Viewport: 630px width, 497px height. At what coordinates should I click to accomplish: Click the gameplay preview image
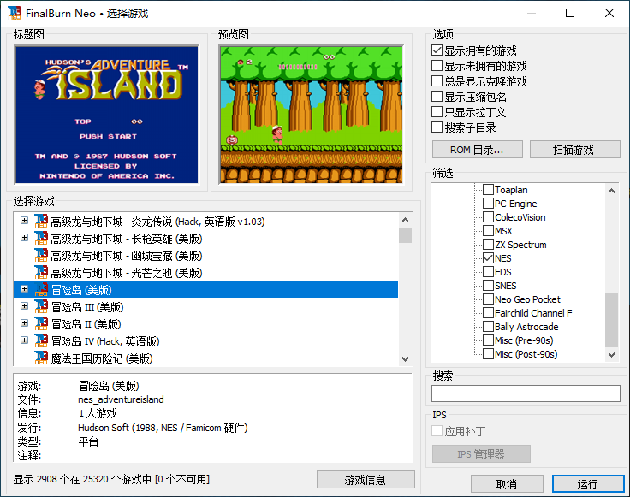[x=312, y=115]
